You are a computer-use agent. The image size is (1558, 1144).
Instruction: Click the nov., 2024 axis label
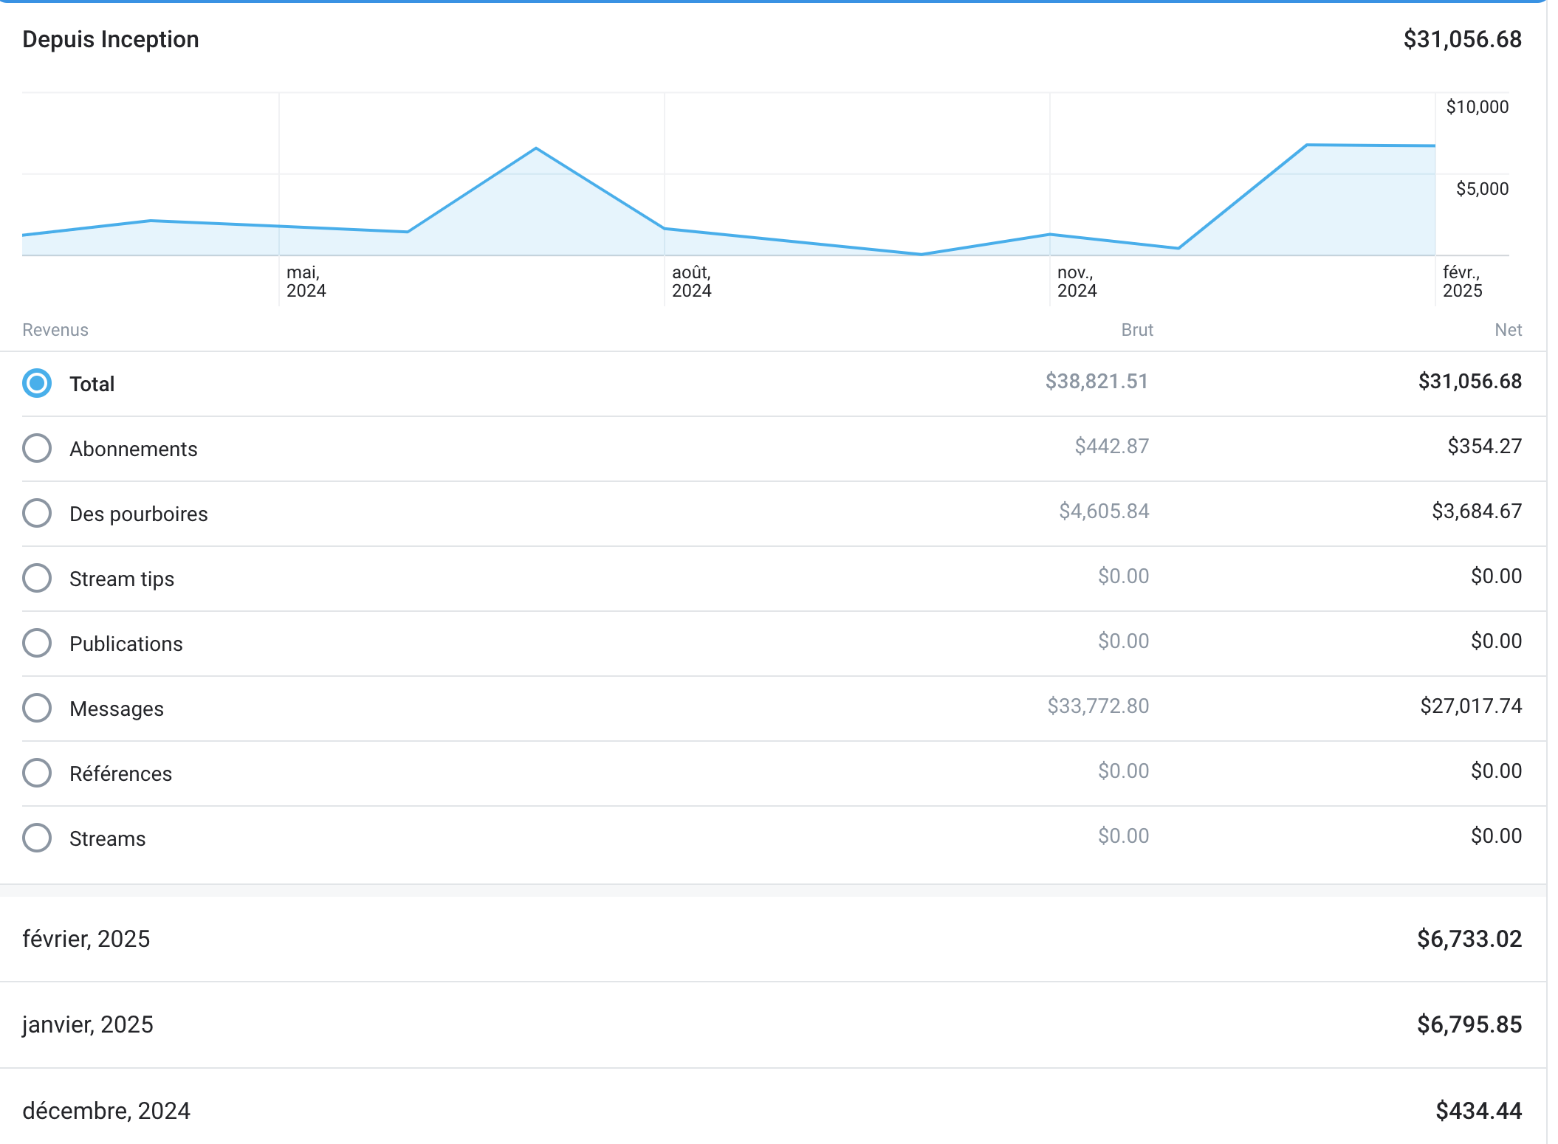click(1077, 282)
